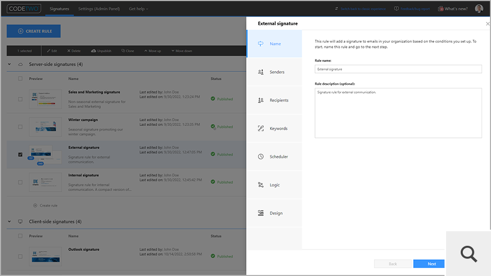
Task: Click the Senders step icon
Action: 261,72
